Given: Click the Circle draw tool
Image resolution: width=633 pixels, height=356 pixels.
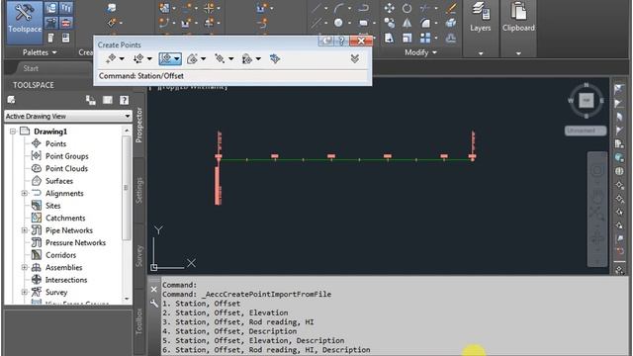Looking at the screenshot, I should (338, 23).
